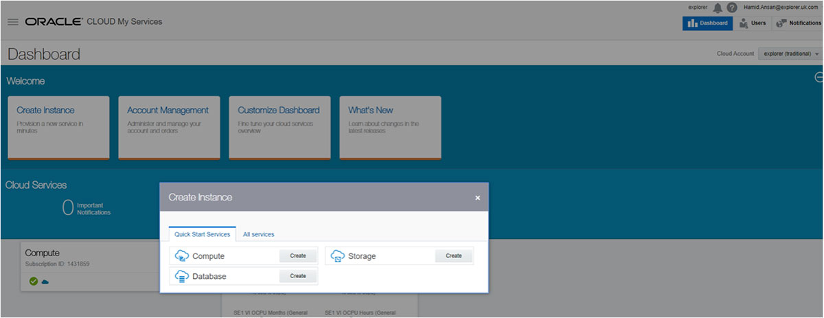Click the Storage service name in dialog

click(x=362, y=256)
